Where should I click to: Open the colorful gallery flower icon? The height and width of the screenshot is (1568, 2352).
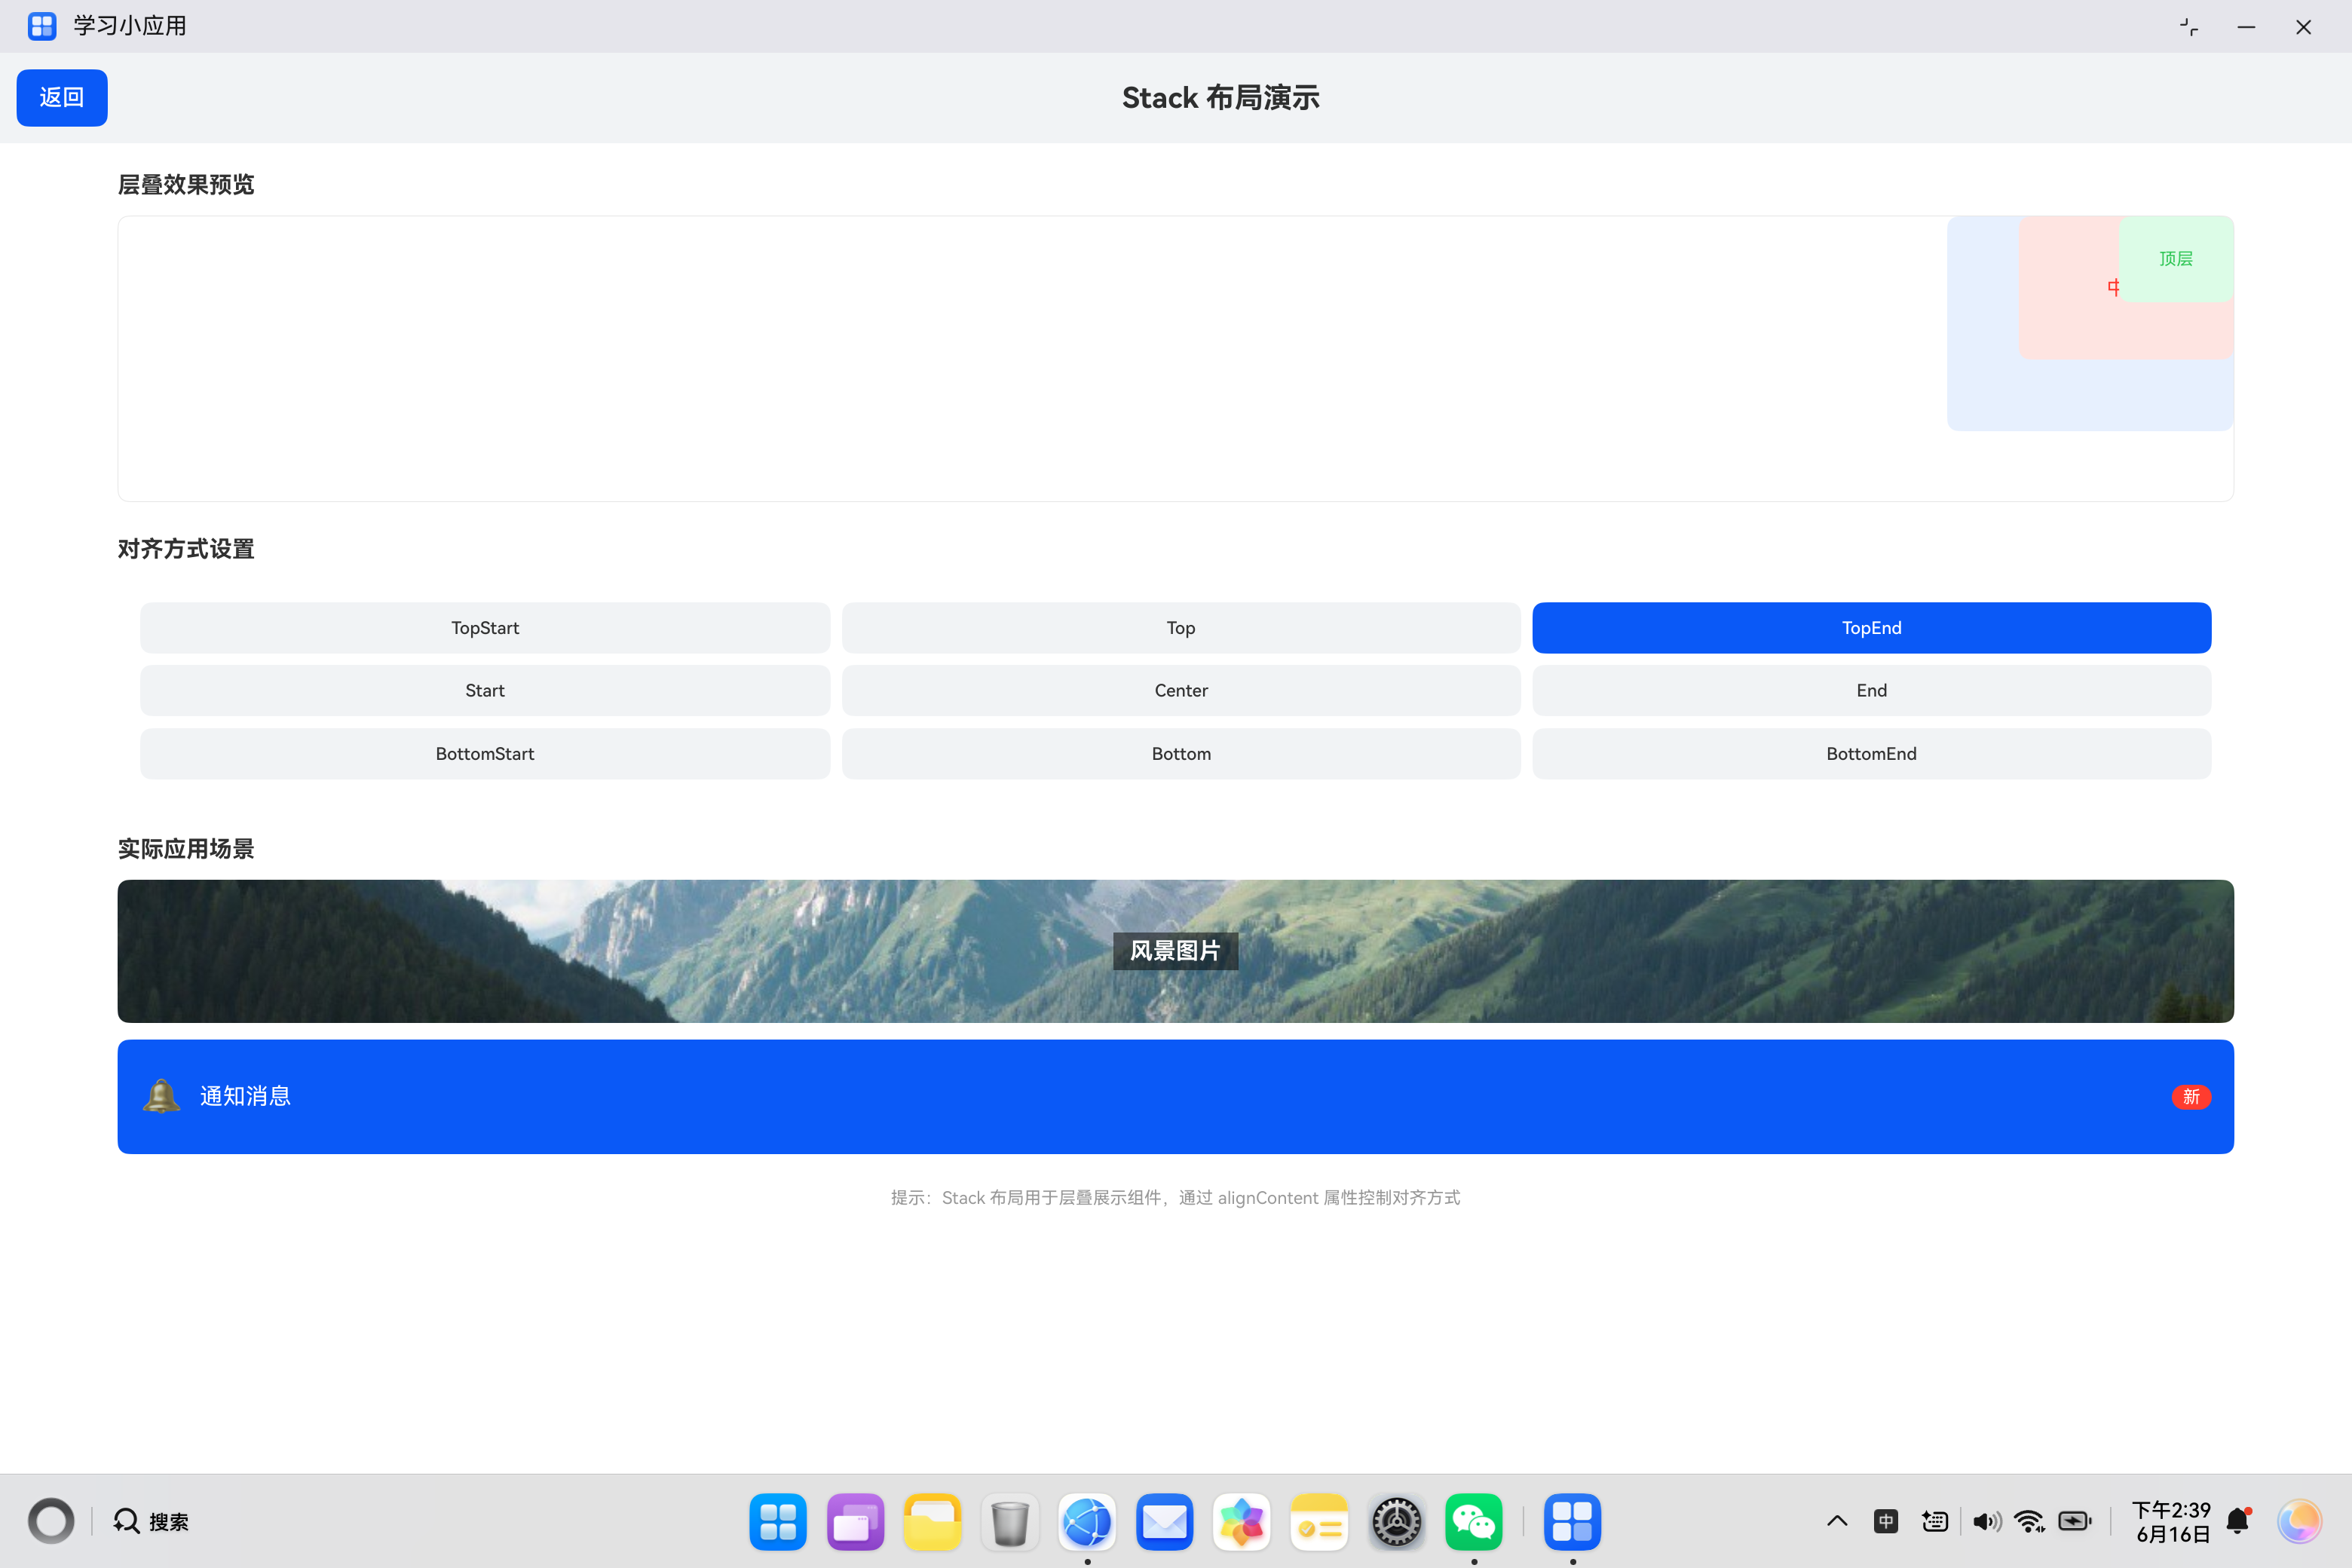click(1242, 1522)
